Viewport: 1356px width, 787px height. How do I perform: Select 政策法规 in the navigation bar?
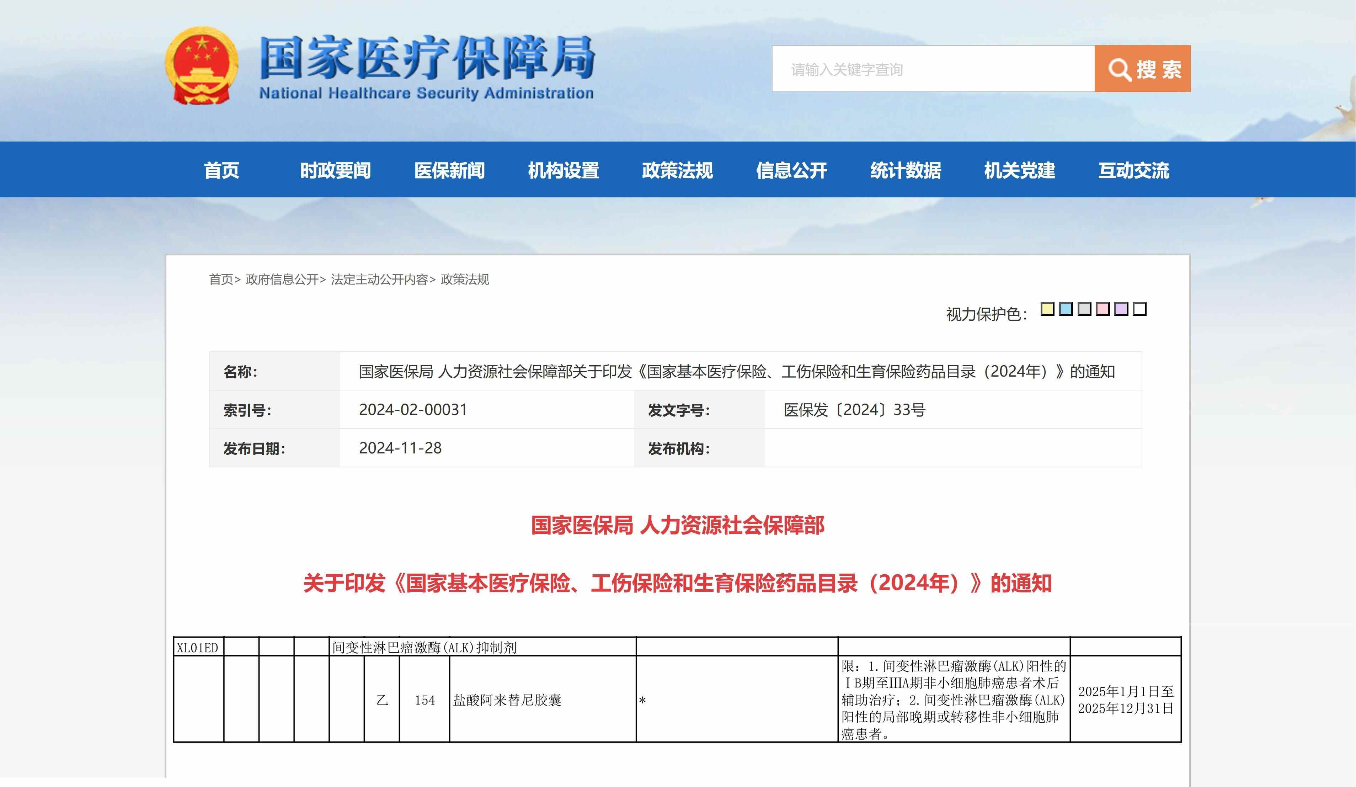(x=677, y=170)
